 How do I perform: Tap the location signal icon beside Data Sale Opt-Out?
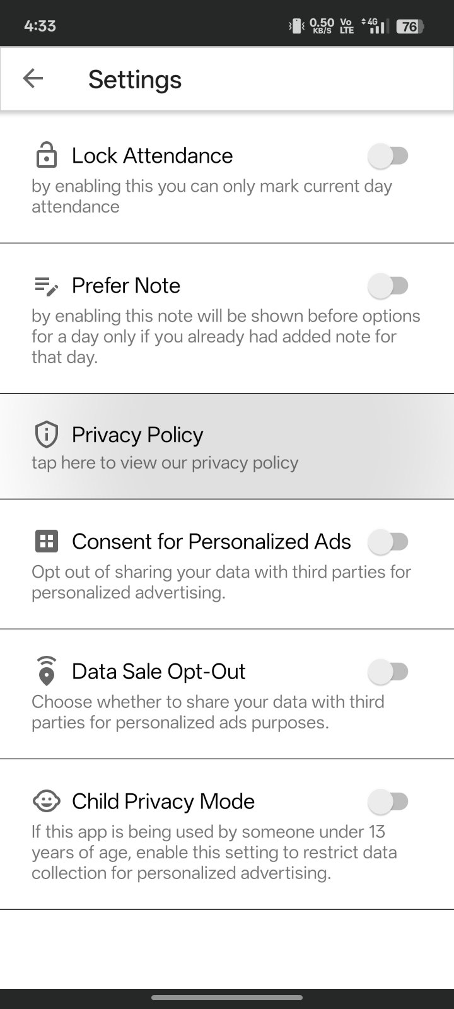(x=46, y=671)
